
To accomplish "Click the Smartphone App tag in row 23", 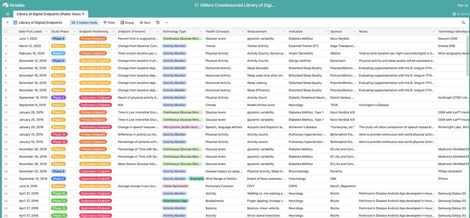I will pyautogui.click(x=175, y=201).
